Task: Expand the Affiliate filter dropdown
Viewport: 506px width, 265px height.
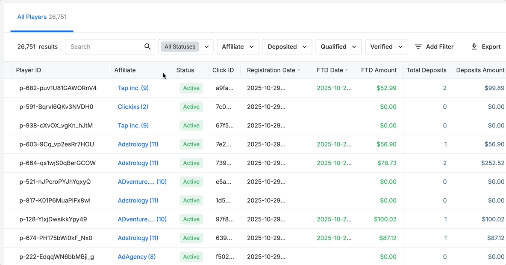Action: [238, 46]
